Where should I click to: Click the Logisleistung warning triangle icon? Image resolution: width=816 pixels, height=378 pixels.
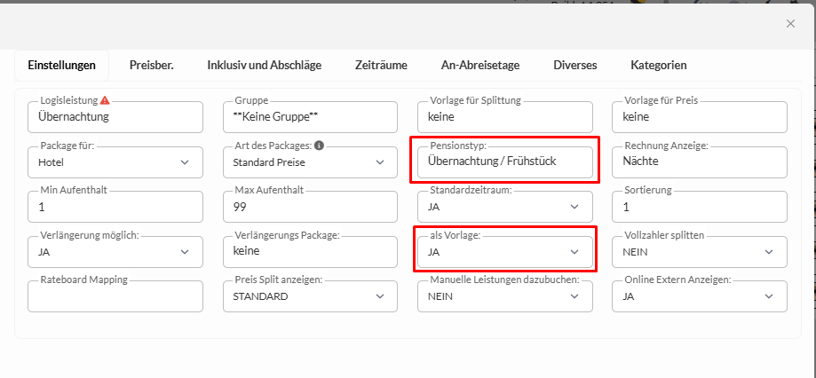coord(106,100)
